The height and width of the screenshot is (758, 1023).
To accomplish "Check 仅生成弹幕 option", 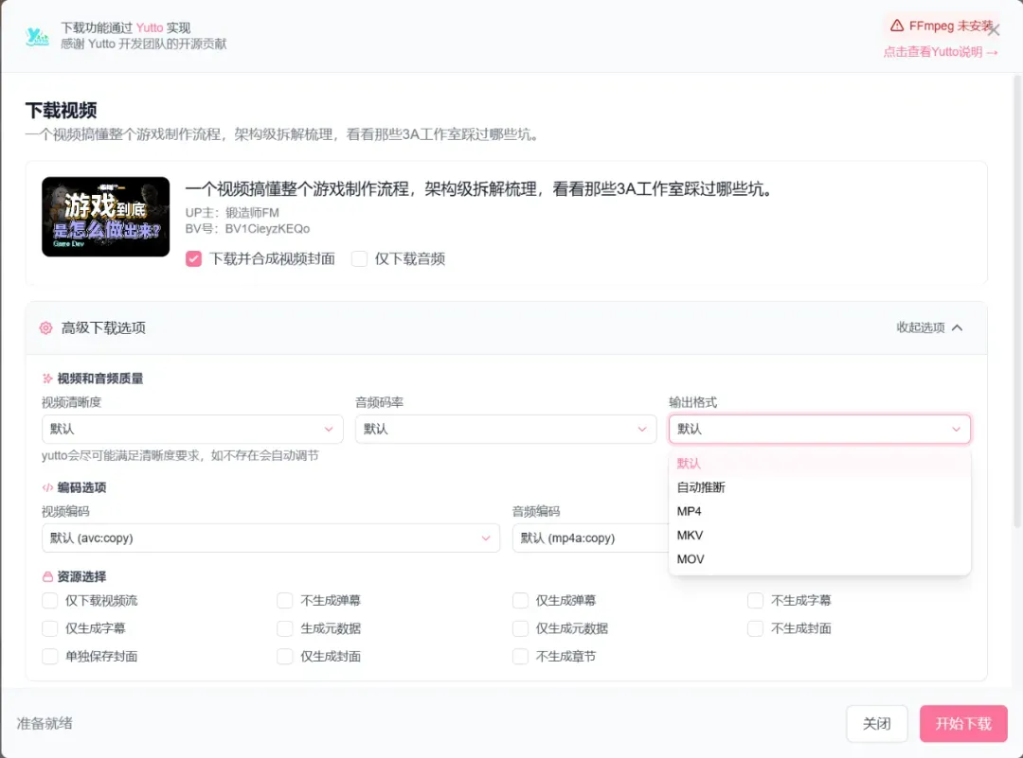I will 521,600.
